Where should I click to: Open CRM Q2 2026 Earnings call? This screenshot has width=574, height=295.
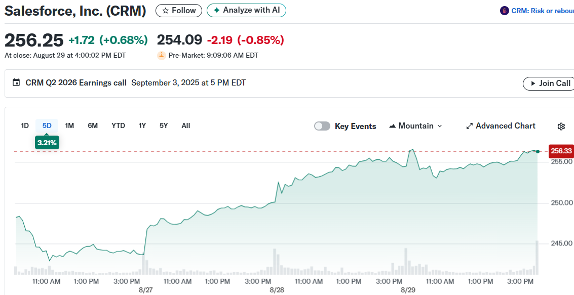click(x=76, y=82)
